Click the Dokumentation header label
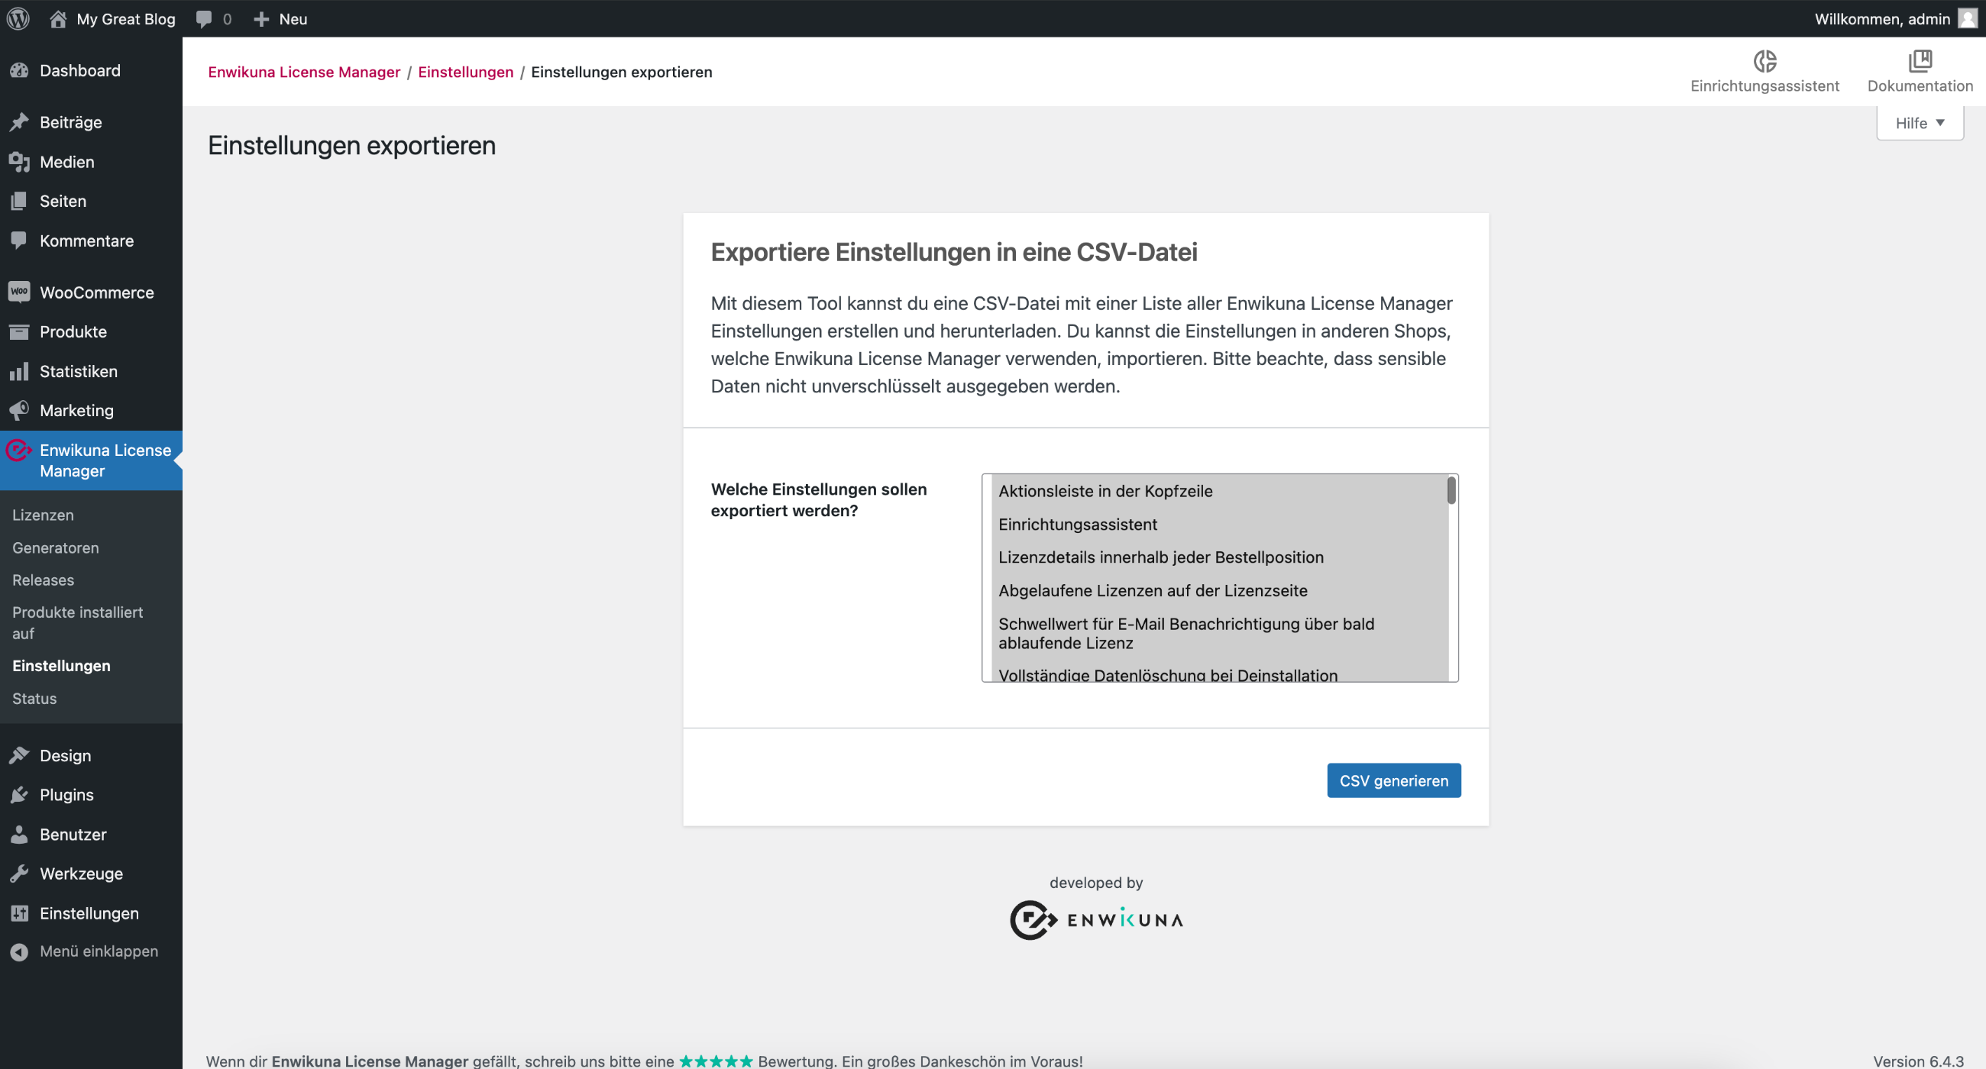 [x=1920, y=86]
